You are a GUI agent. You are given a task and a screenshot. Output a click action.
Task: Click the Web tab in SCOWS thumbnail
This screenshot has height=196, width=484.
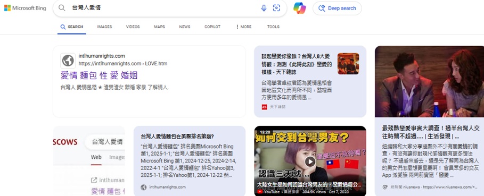[96, 157]
